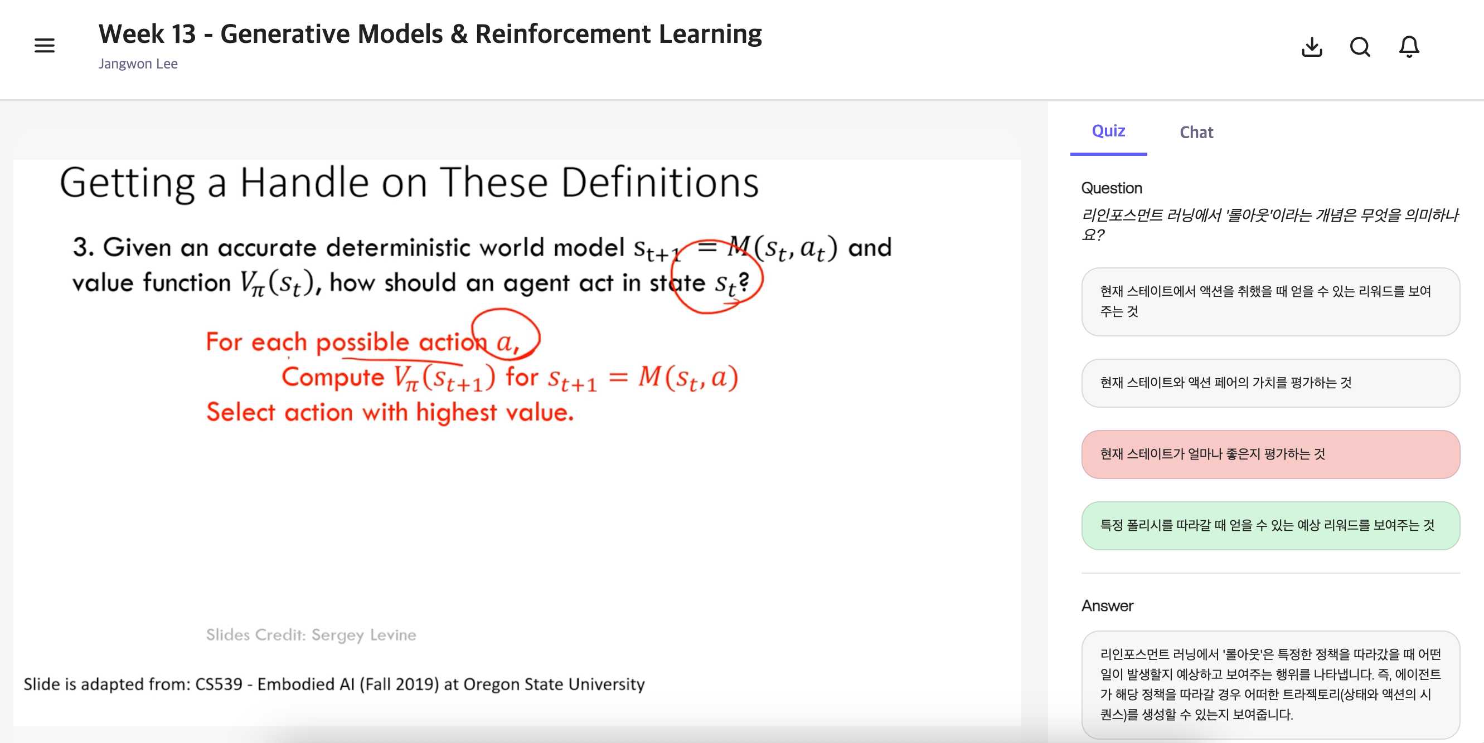Open the hamburger menu
This screenshot has width=1484, height=743.
pyautogui.click(x=45, y=46)
